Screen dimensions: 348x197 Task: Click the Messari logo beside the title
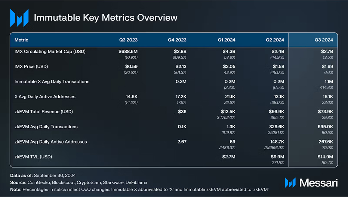(19, 18)
